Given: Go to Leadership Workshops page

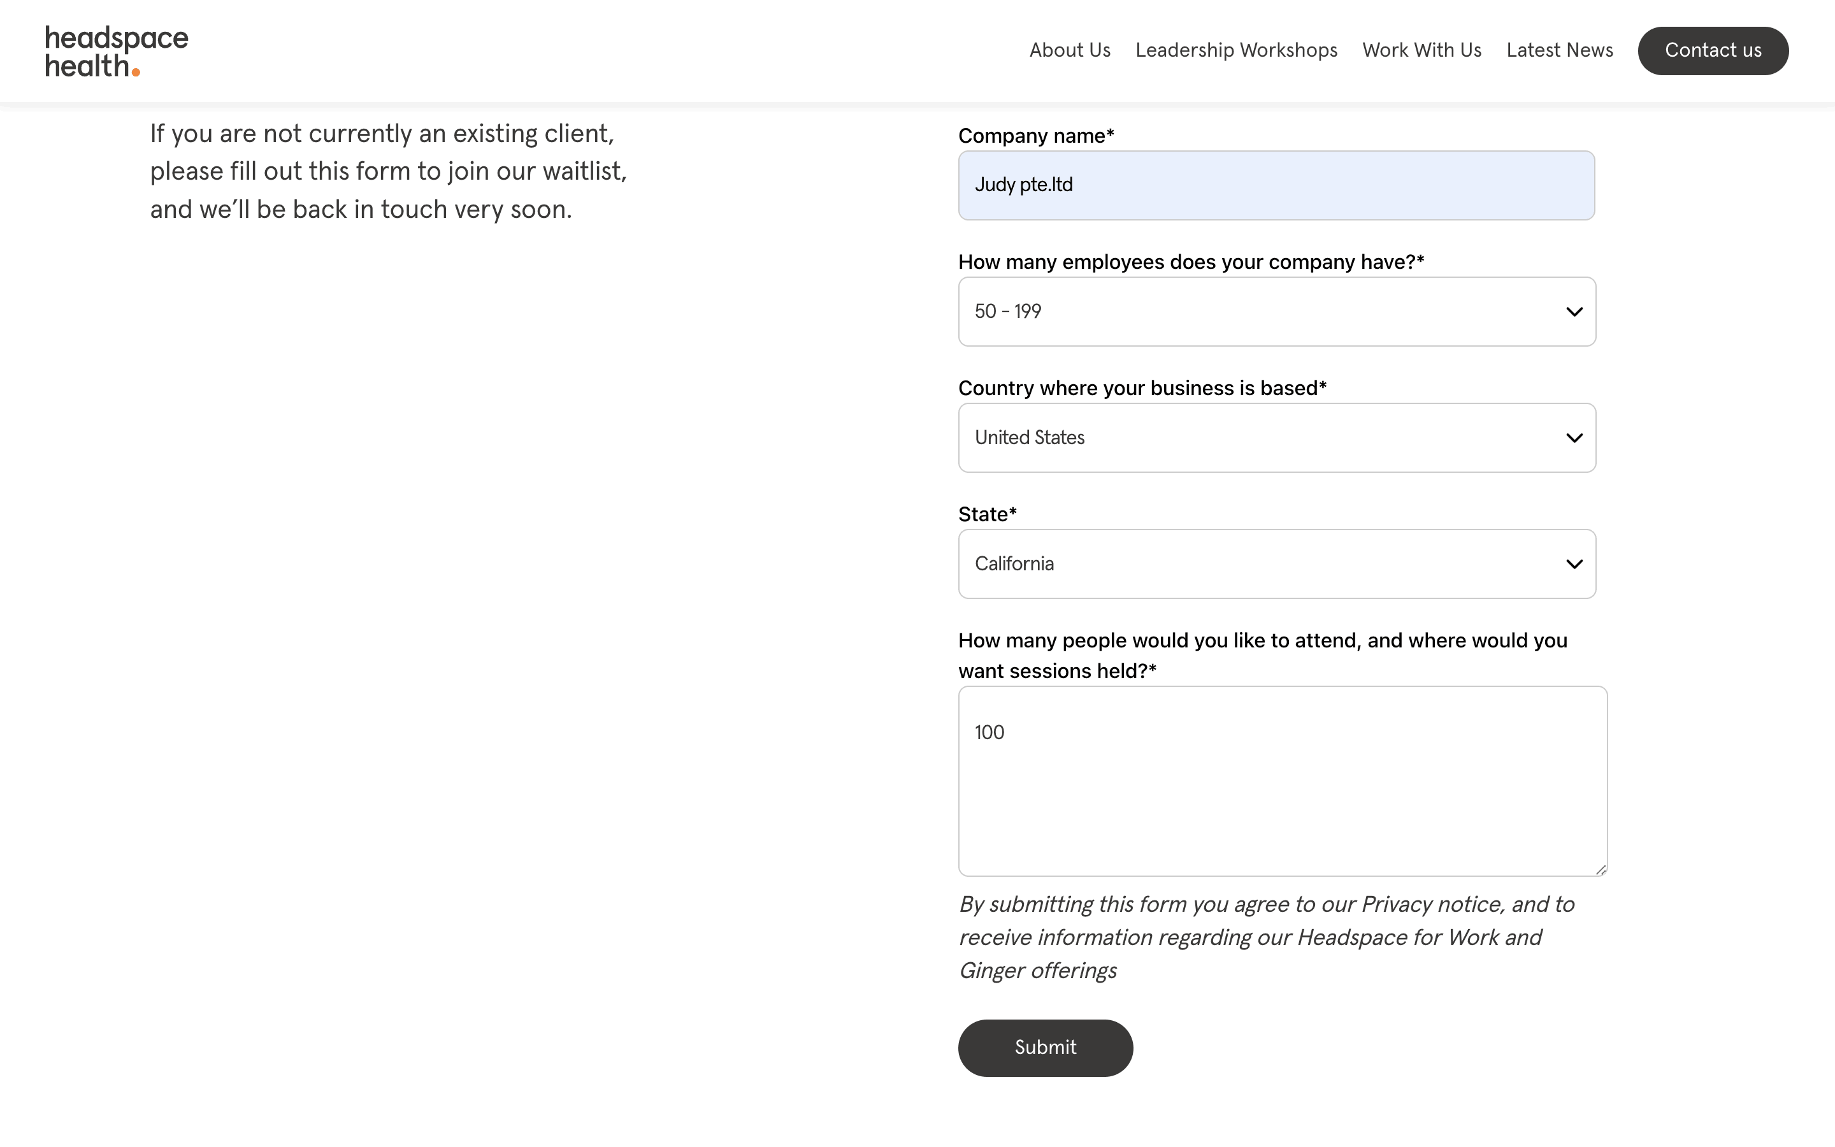Looking at the screenshot, I should pos(1236,50).
